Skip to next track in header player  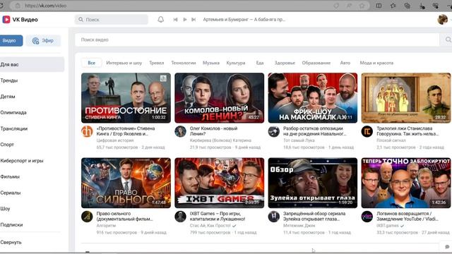click(x=194, y=19)
